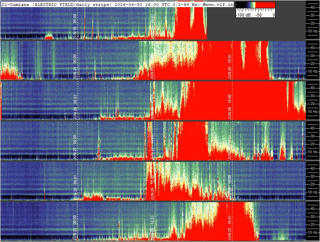This screenshot has width=320, height=242.
Task: Select the JUN-30 06:00 time marker
Action: coord(75,26)
